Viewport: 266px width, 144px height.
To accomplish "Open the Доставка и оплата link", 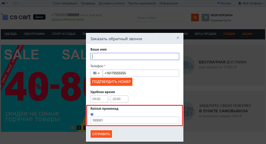I will pyautogui.click(x=111, y=3).
